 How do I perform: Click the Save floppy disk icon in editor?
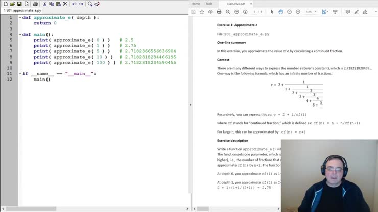[x=19, y=4]
